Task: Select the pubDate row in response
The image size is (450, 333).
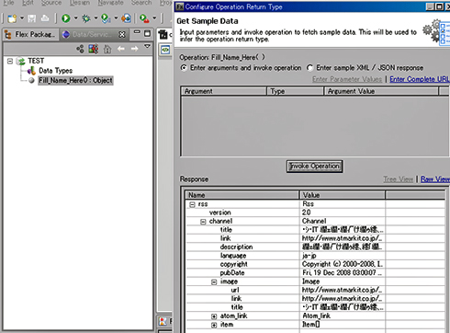Action: 315,272
